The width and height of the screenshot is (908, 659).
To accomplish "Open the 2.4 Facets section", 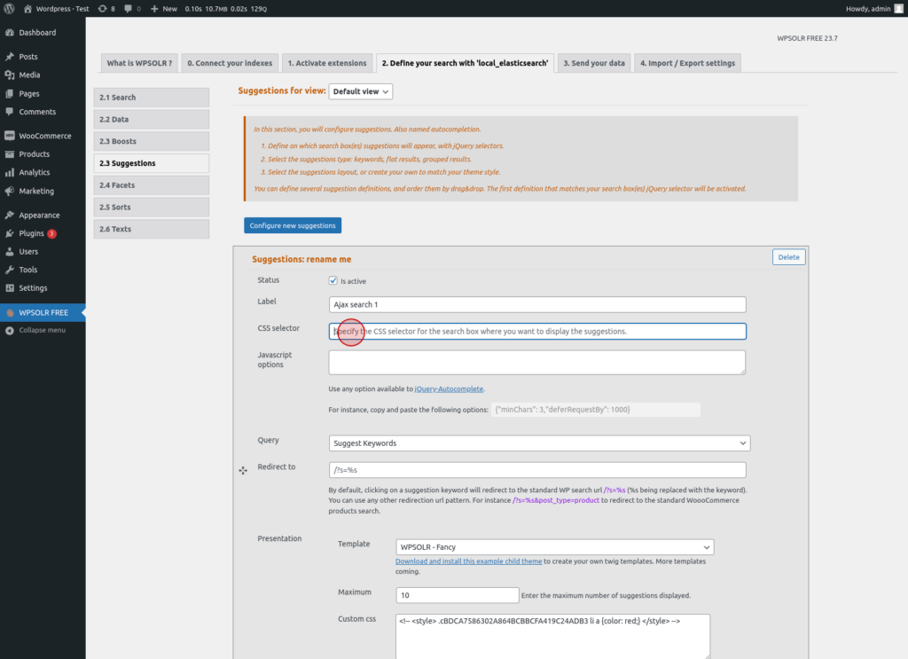I will tap(151, 185).
